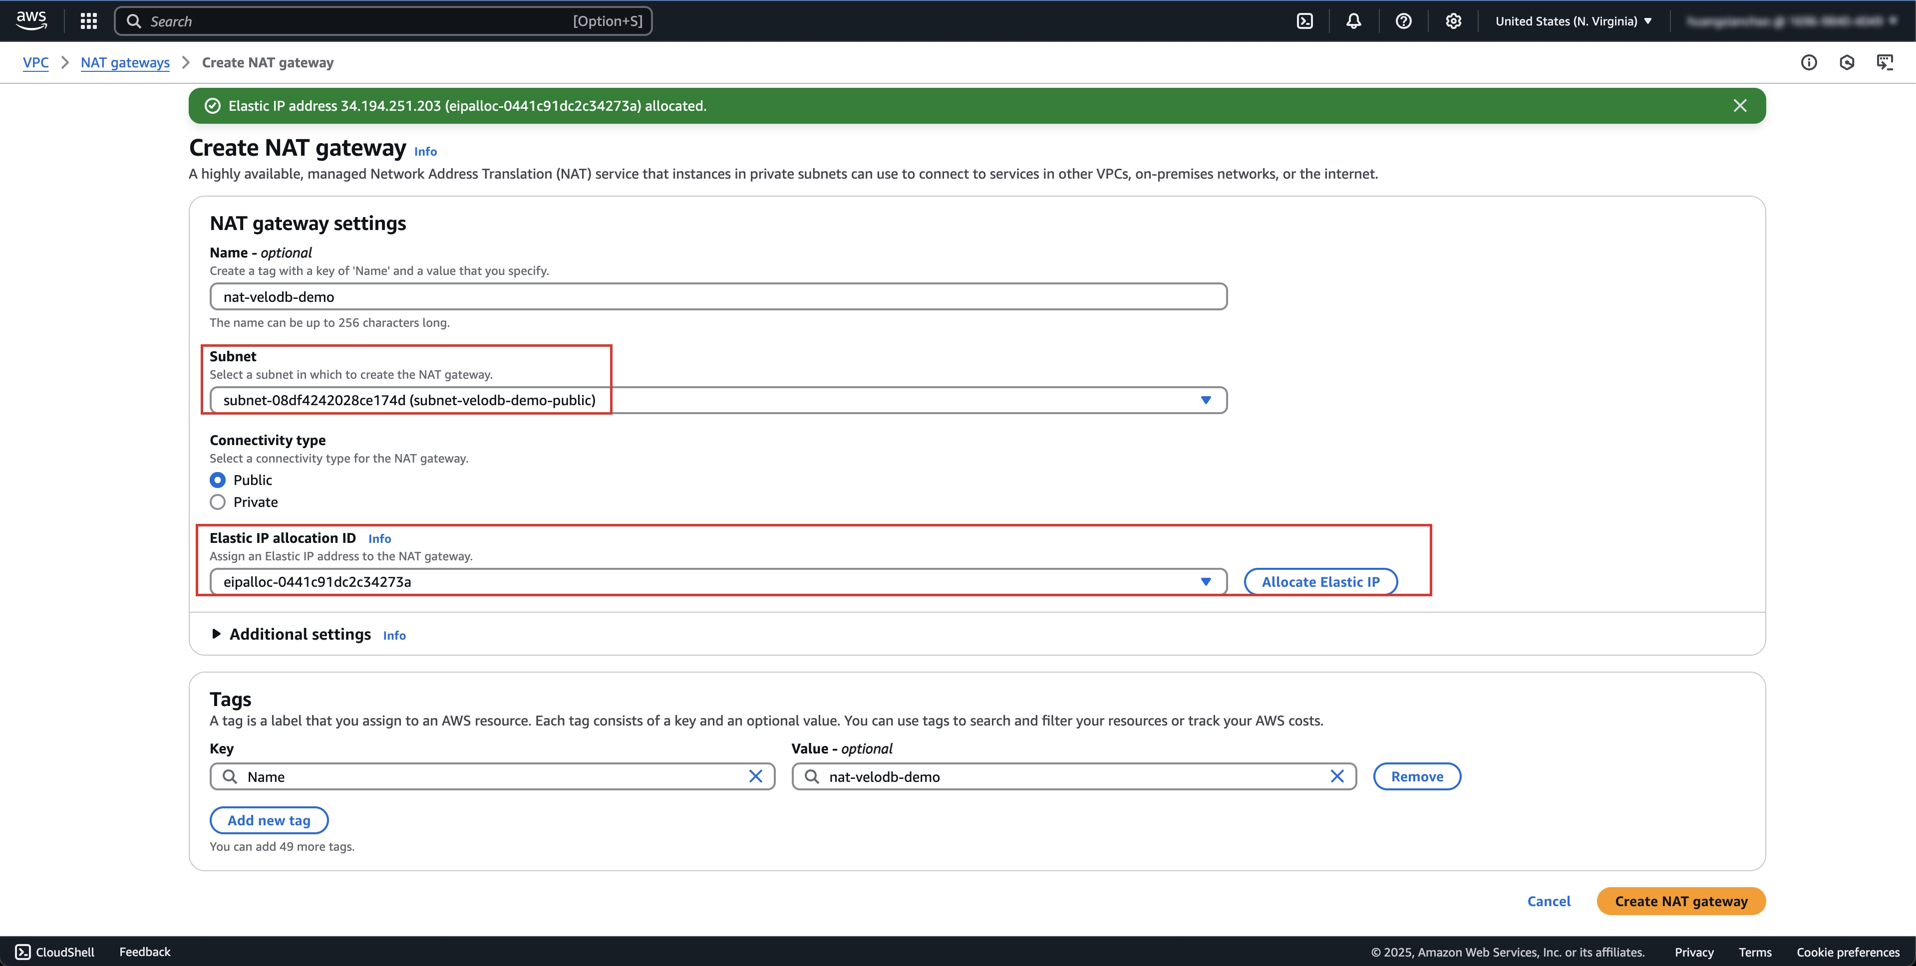Viewport: 1916px width, 966px height.
Task: Click the CloudShell label in the footer
Action: (x=65, y=952)
